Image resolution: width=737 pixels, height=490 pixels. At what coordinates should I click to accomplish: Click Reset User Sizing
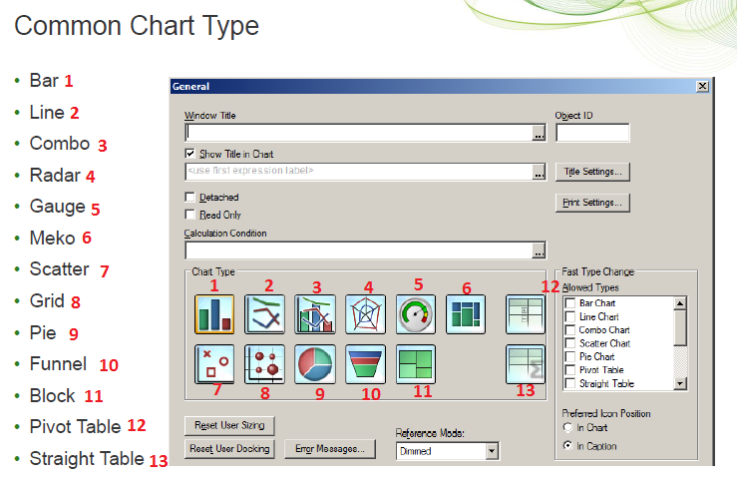click(229, 425)
